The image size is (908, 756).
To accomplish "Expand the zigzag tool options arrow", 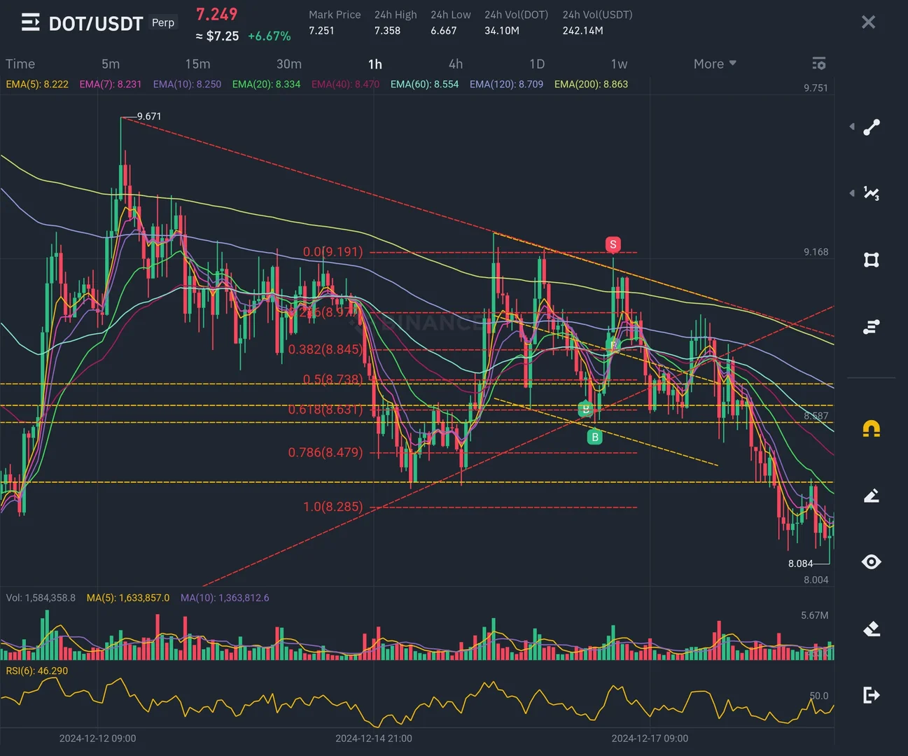I will pos(852,192).
